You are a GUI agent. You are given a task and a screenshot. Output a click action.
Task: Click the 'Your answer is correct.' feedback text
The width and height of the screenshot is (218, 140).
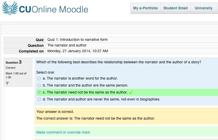coord(55,112)
